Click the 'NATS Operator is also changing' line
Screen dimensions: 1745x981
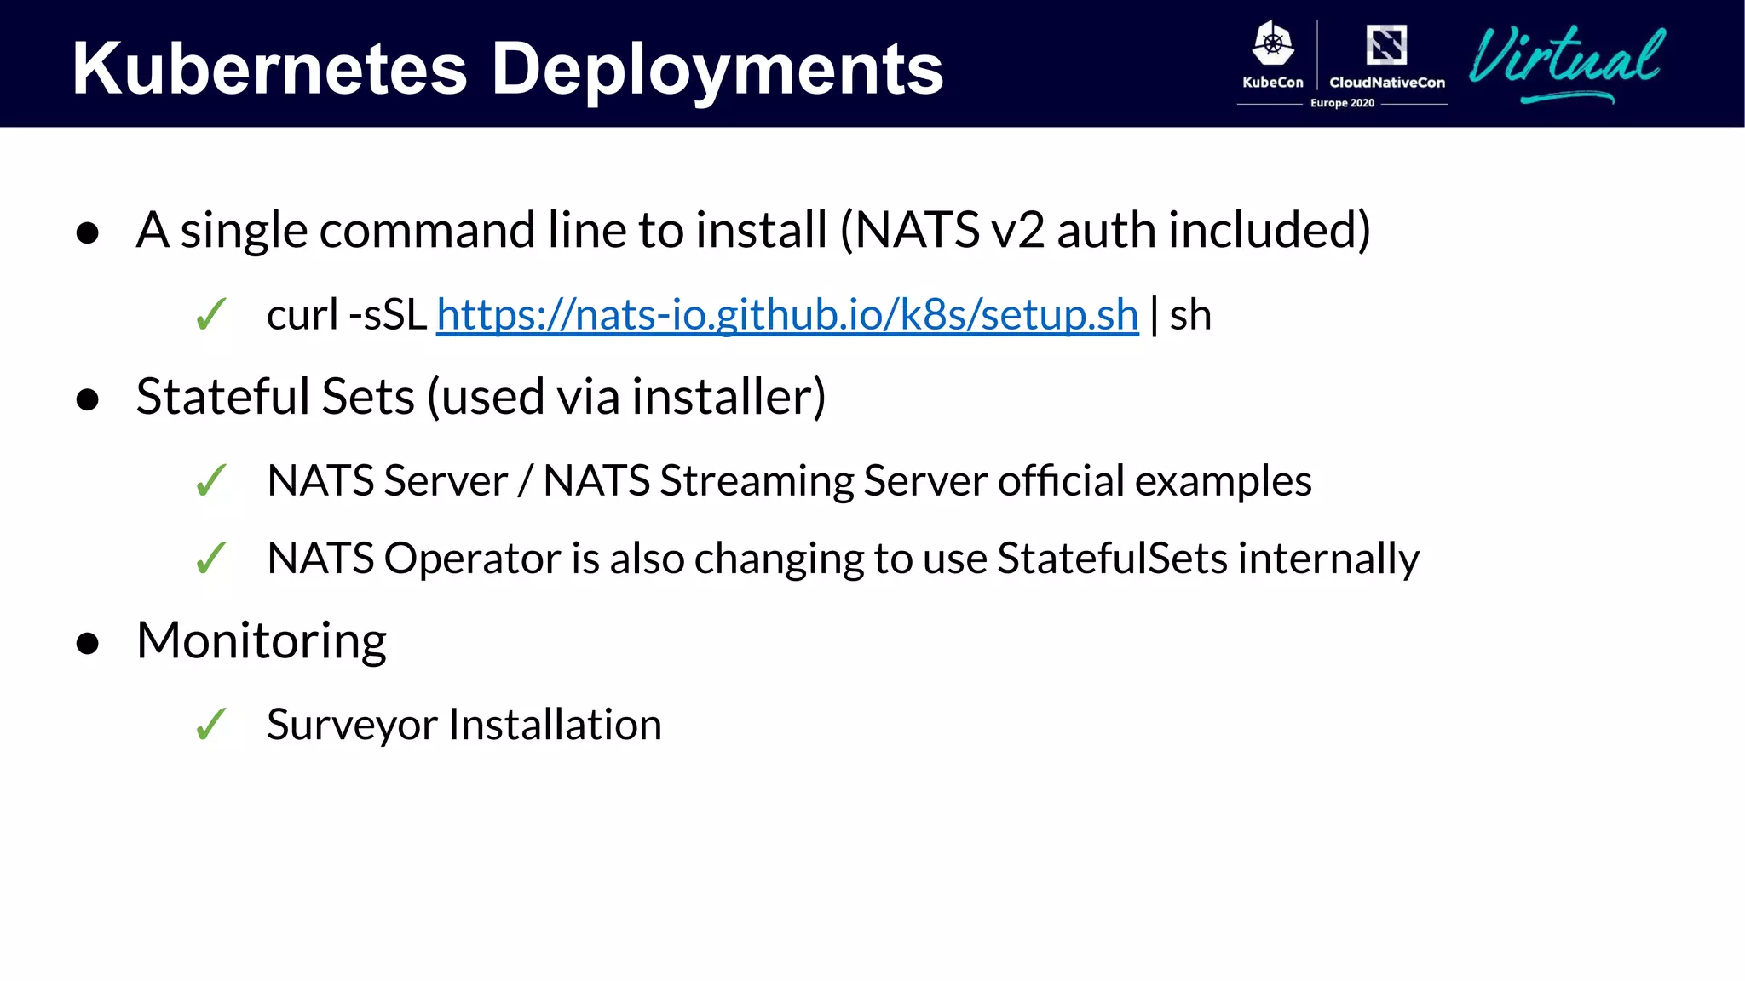843,559
